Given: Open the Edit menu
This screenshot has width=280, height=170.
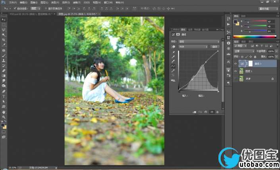Looking at the screenshot, I should pyautogui.click(x=23, y=2).
